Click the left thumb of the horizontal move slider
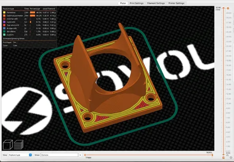234x162 pixels. (x=85, y=155)
